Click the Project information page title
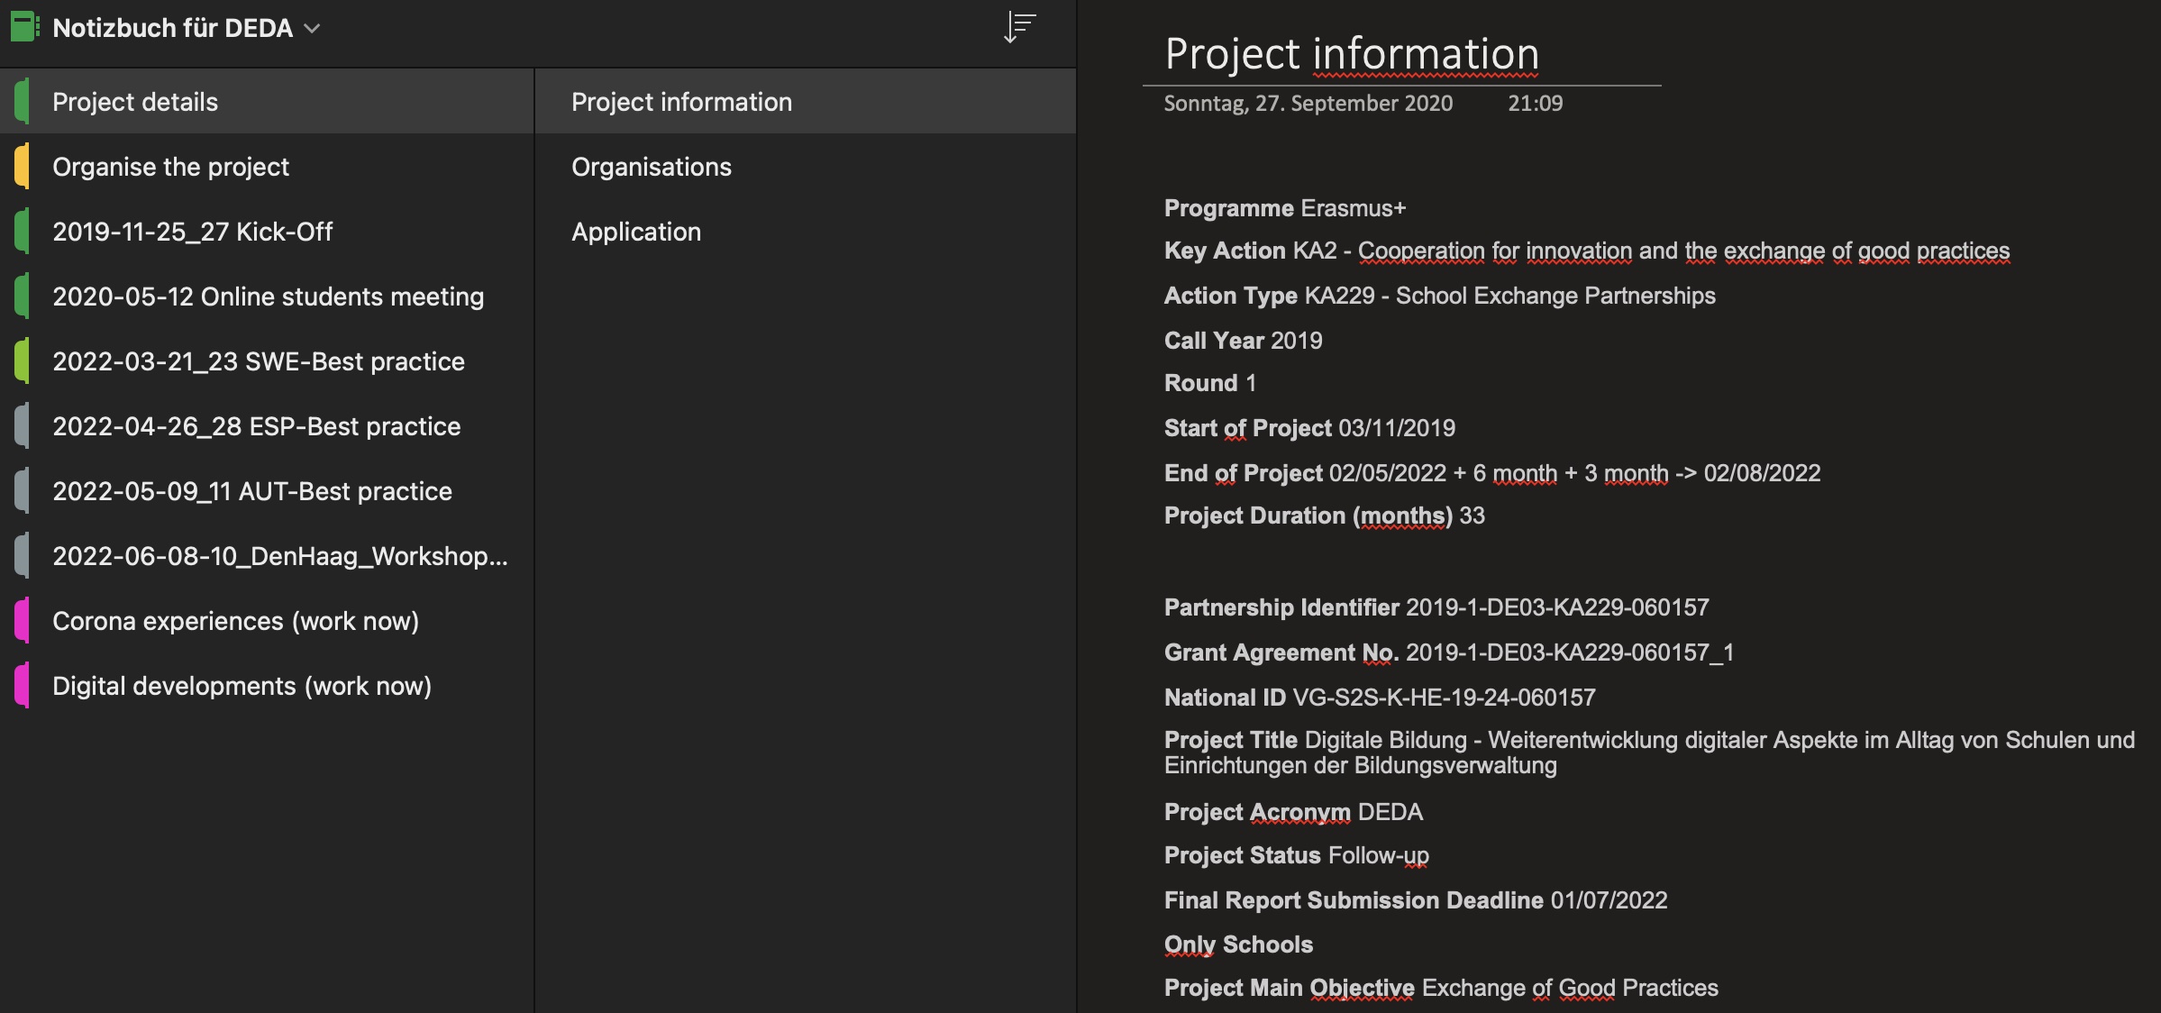 point(1351,54)
